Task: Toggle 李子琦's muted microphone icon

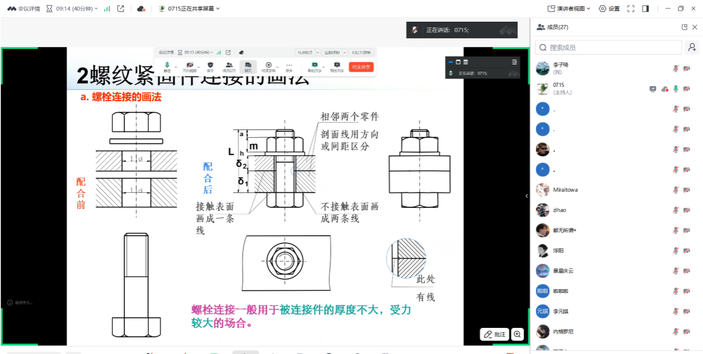Action: [676, 68]
